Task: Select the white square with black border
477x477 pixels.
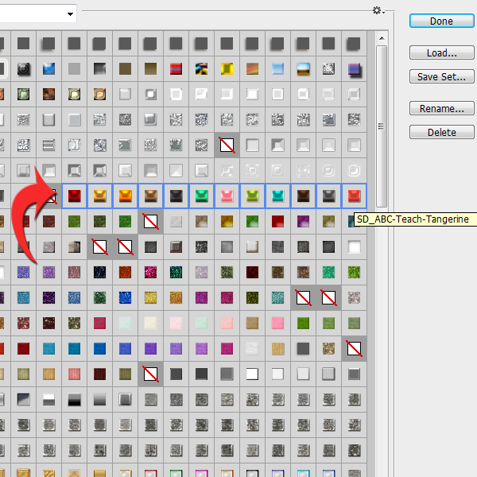Action: pyautogui.click(x=252, y=374)
